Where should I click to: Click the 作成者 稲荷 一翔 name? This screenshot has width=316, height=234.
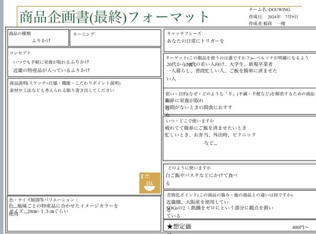(x=267, y=23)
